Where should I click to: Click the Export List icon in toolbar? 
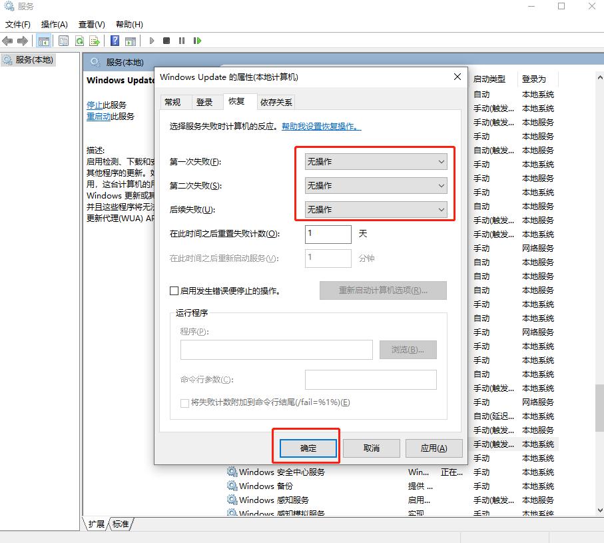click(x=95, y=40)
